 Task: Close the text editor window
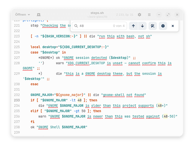(x=177, y=15)
